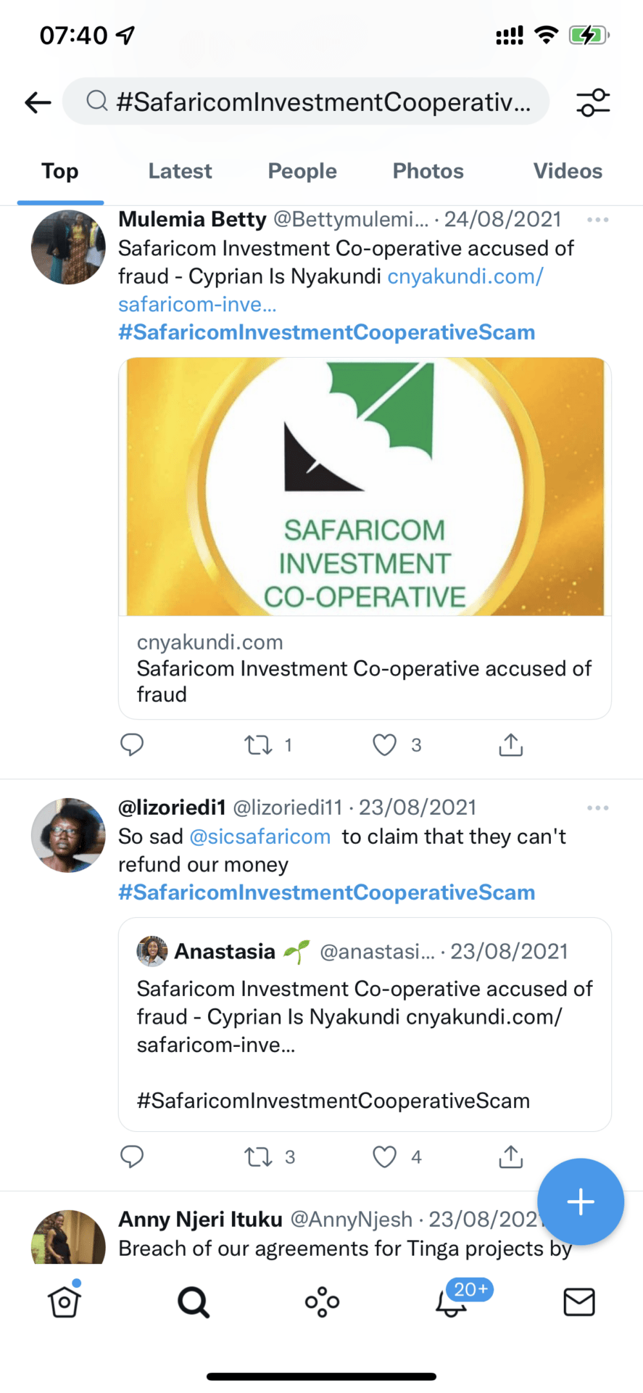
Task: Go to the Home feed
Action: (x=65, y=1302)
